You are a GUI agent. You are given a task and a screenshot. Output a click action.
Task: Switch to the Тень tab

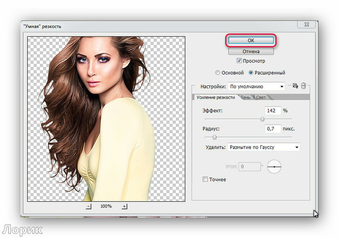(245, 98)
